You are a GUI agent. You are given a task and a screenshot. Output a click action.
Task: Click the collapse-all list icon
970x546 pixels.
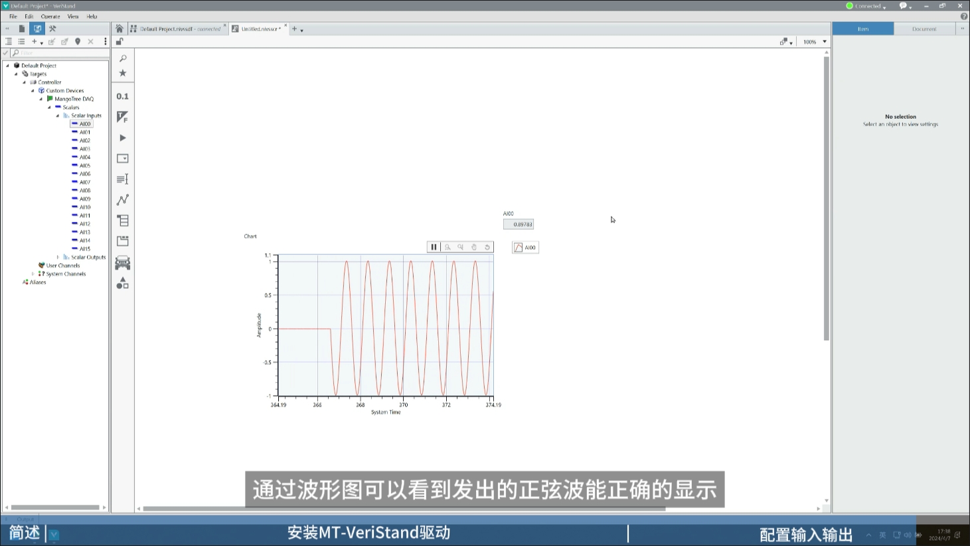(x=21, y=41)
